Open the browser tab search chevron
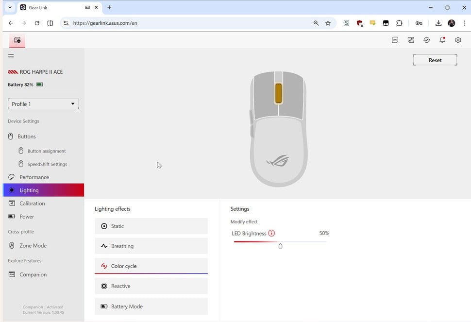The image size is (471, 322). pos(10,7)
